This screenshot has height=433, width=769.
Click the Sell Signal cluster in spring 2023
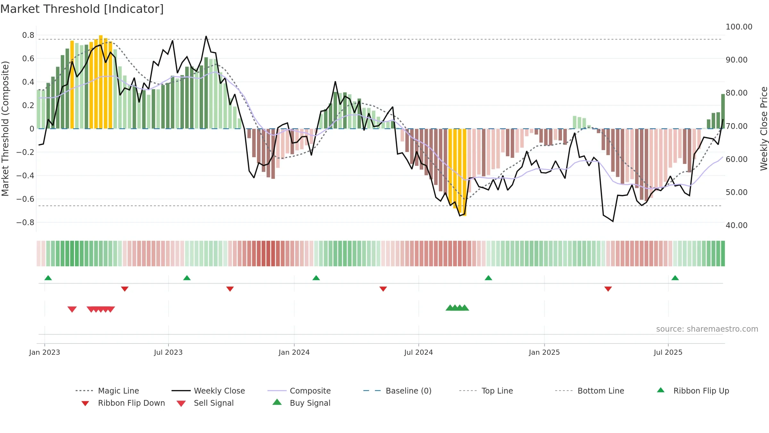[101, 309]
